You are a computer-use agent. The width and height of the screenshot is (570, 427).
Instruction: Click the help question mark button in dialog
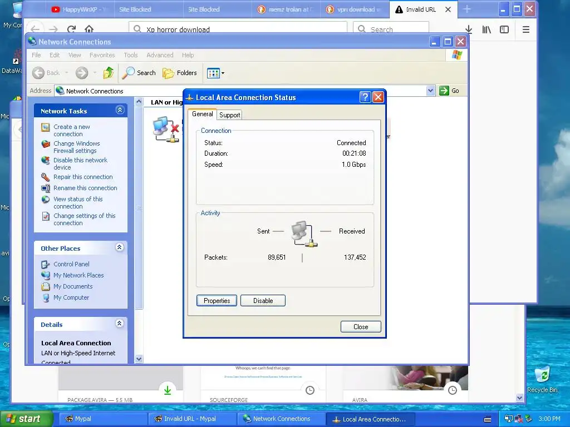(365, 97)
